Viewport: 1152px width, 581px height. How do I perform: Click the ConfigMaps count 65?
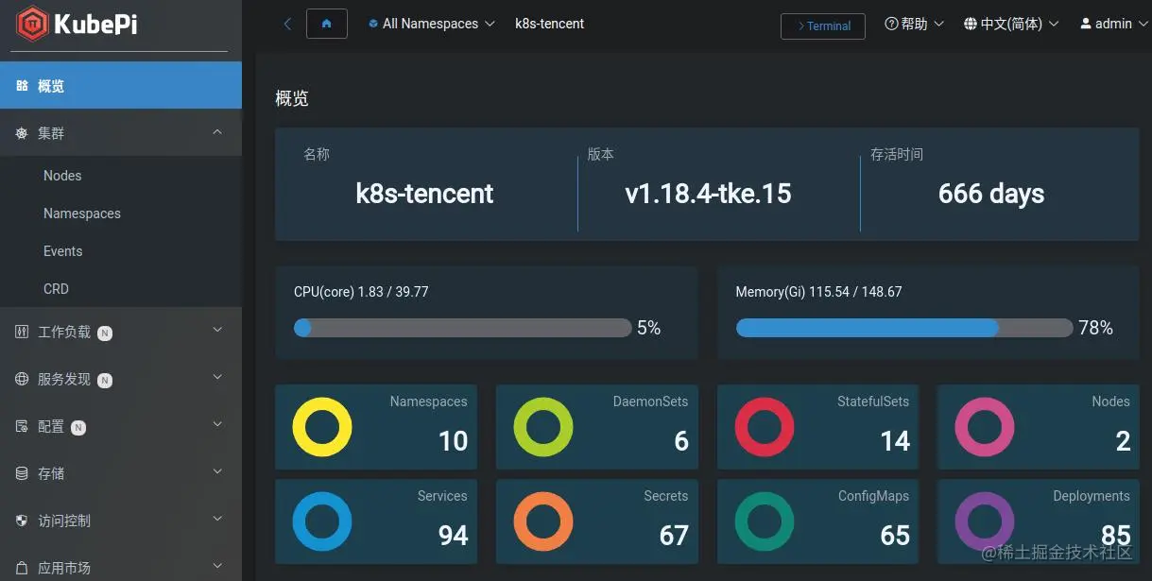point(895,536)
